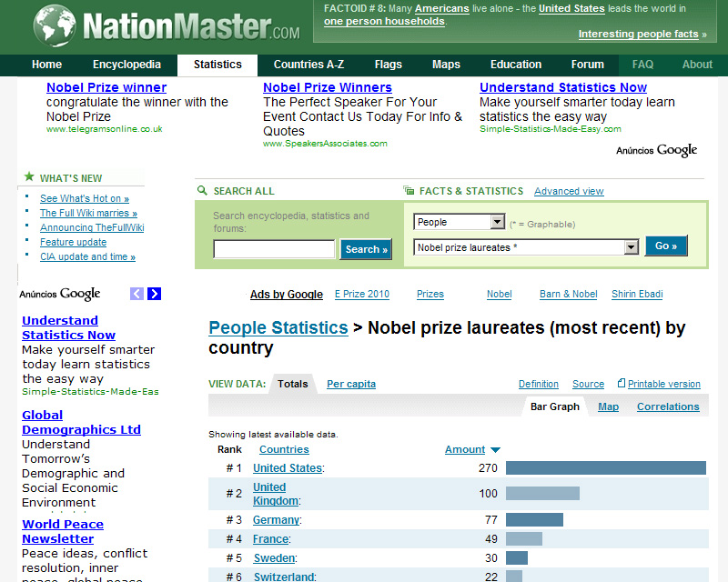This screenshot has width=728, height=582.
Task: Click the Barn & Nobel ad link
Action: click(568, 294)
